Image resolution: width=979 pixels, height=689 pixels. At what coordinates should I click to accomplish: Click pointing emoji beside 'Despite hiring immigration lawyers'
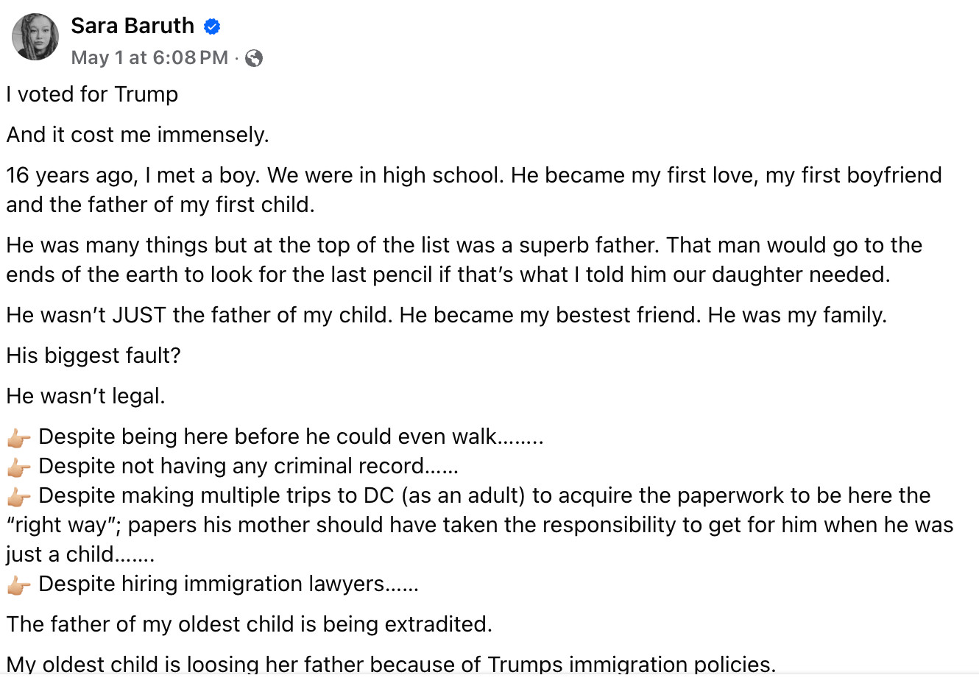(x=18, y=585)
